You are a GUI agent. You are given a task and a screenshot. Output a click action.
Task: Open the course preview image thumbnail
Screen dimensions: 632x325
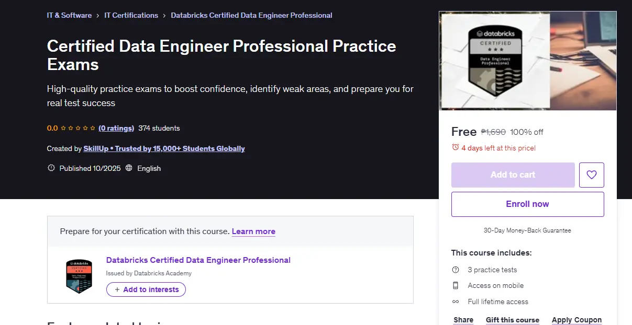(x=528, y=61)
